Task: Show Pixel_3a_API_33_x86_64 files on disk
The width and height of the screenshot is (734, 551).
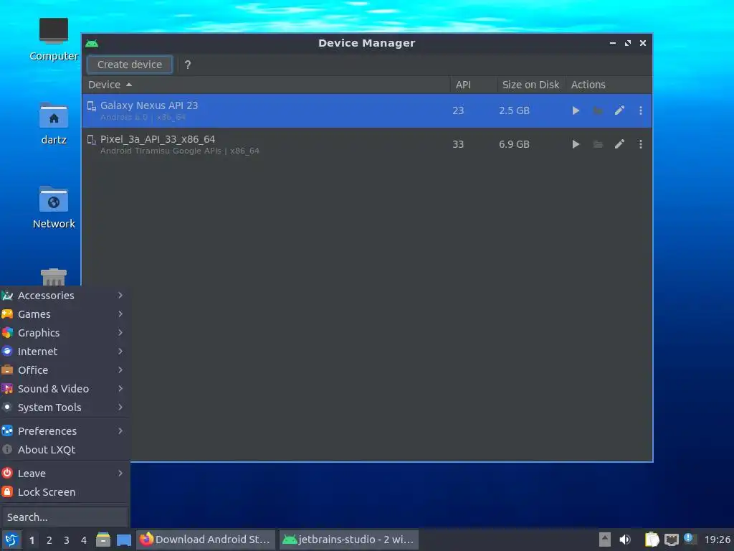Action: pyautogui.click(x=598, y=144)
